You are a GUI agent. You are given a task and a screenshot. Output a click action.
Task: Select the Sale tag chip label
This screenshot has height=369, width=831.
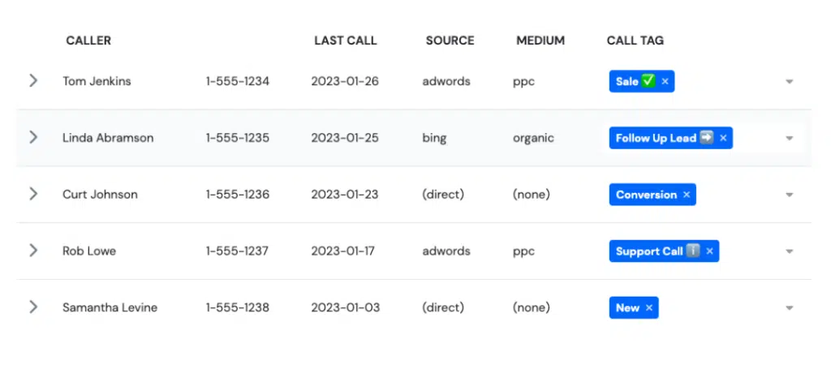pos(627,82)
